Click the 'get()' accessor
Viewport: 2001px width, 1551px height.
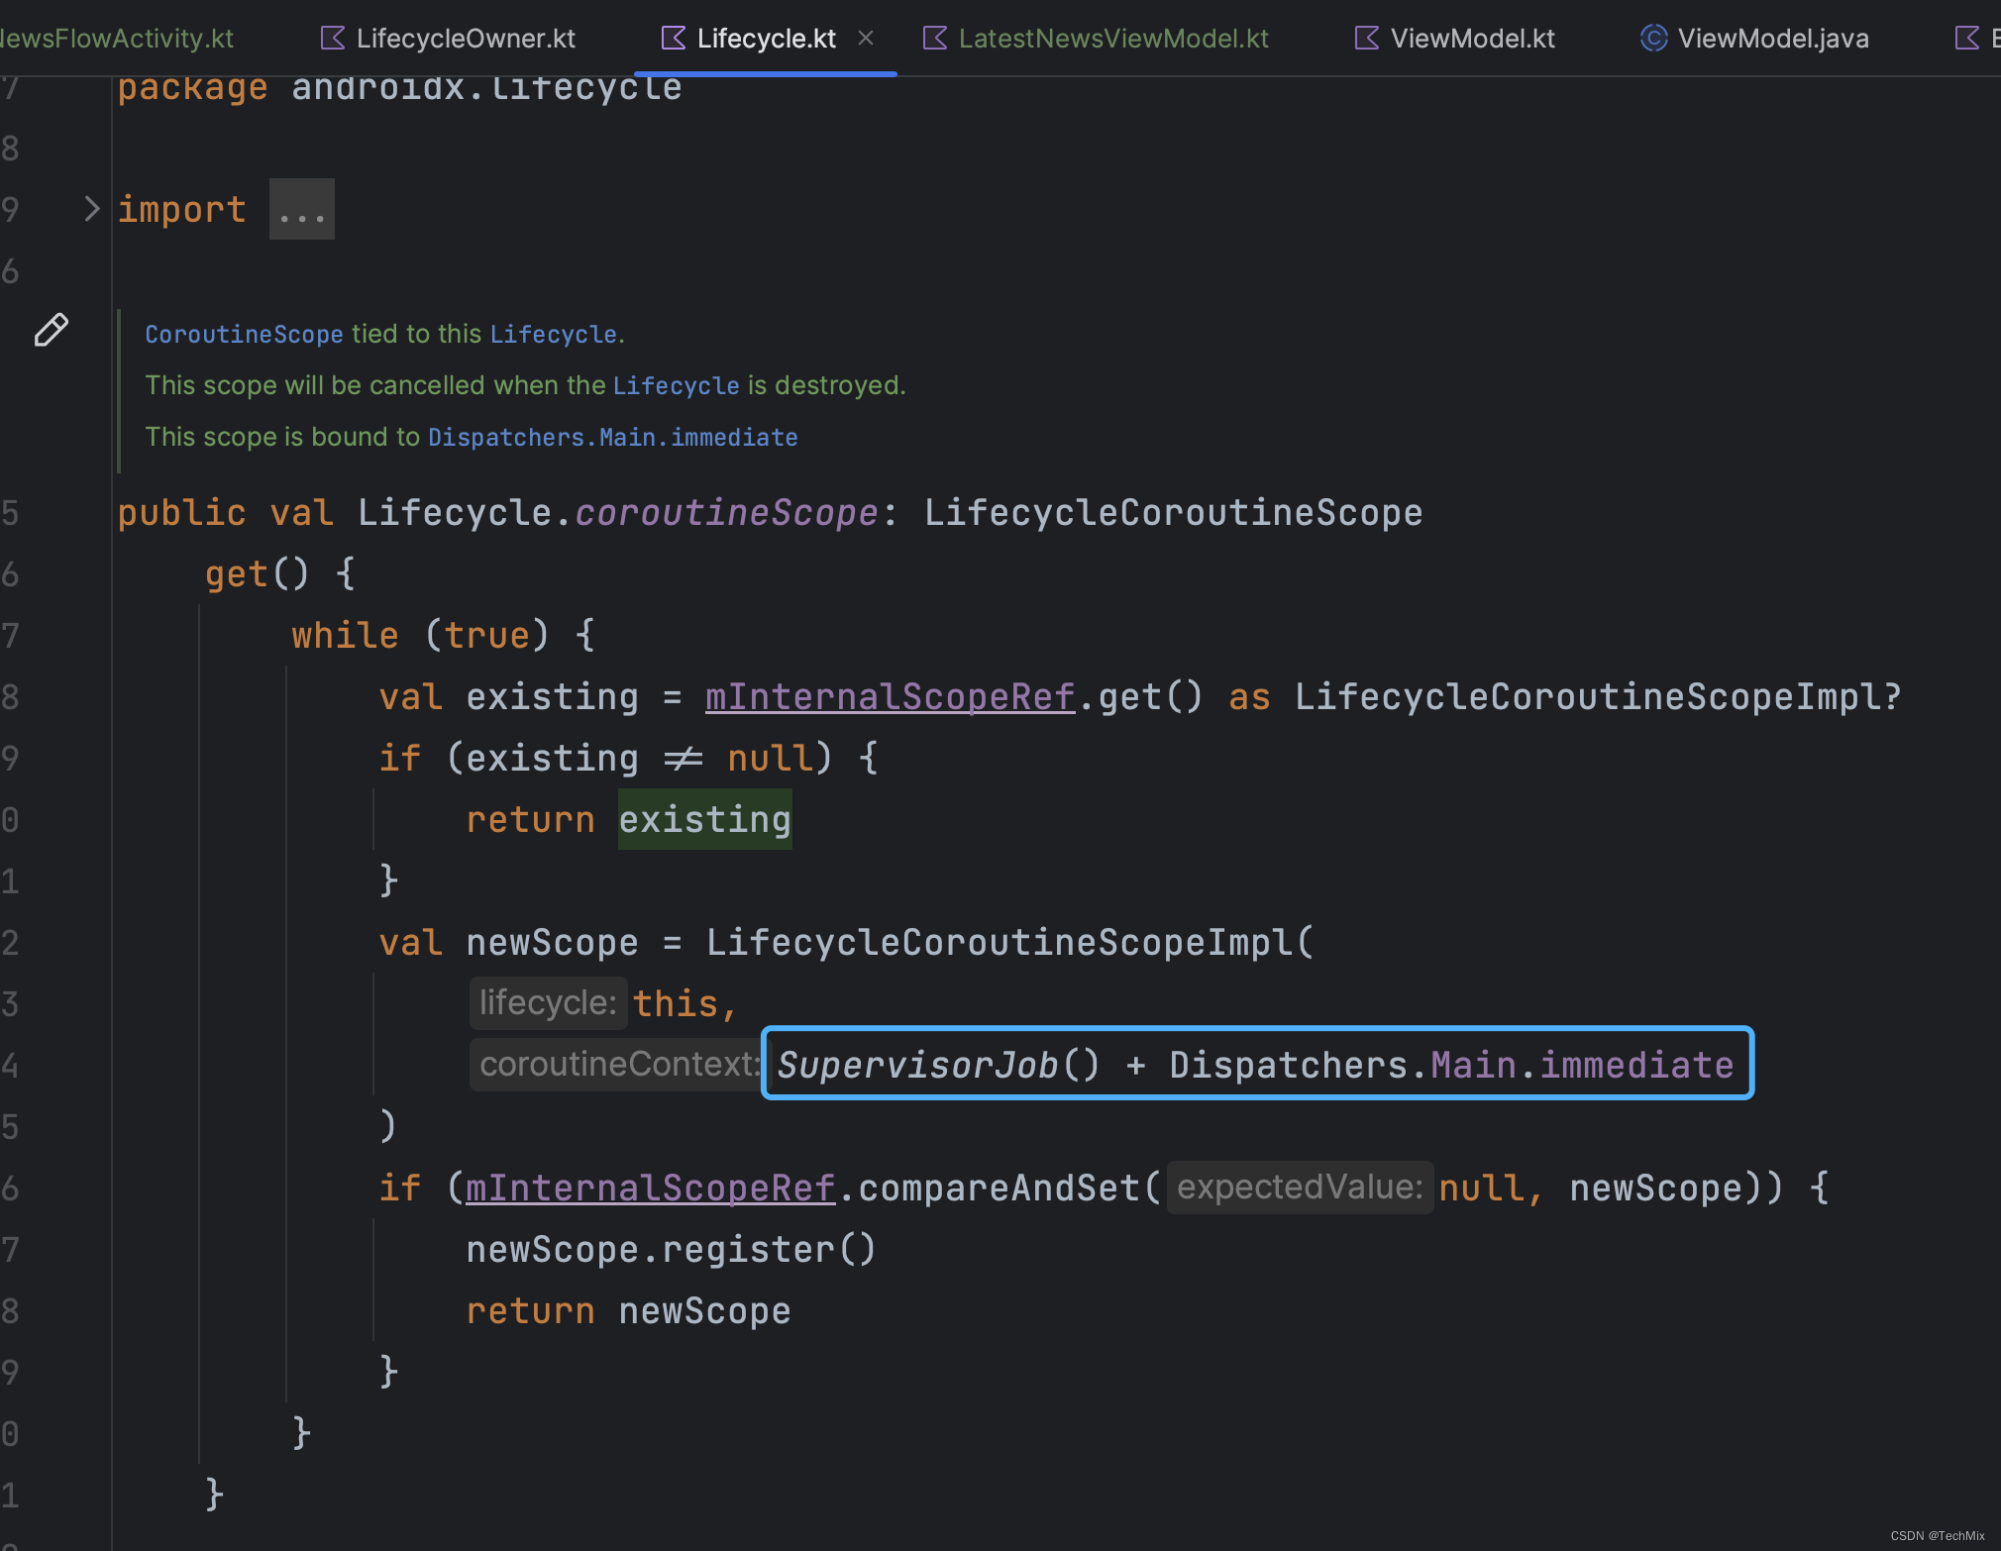[258, 574]
